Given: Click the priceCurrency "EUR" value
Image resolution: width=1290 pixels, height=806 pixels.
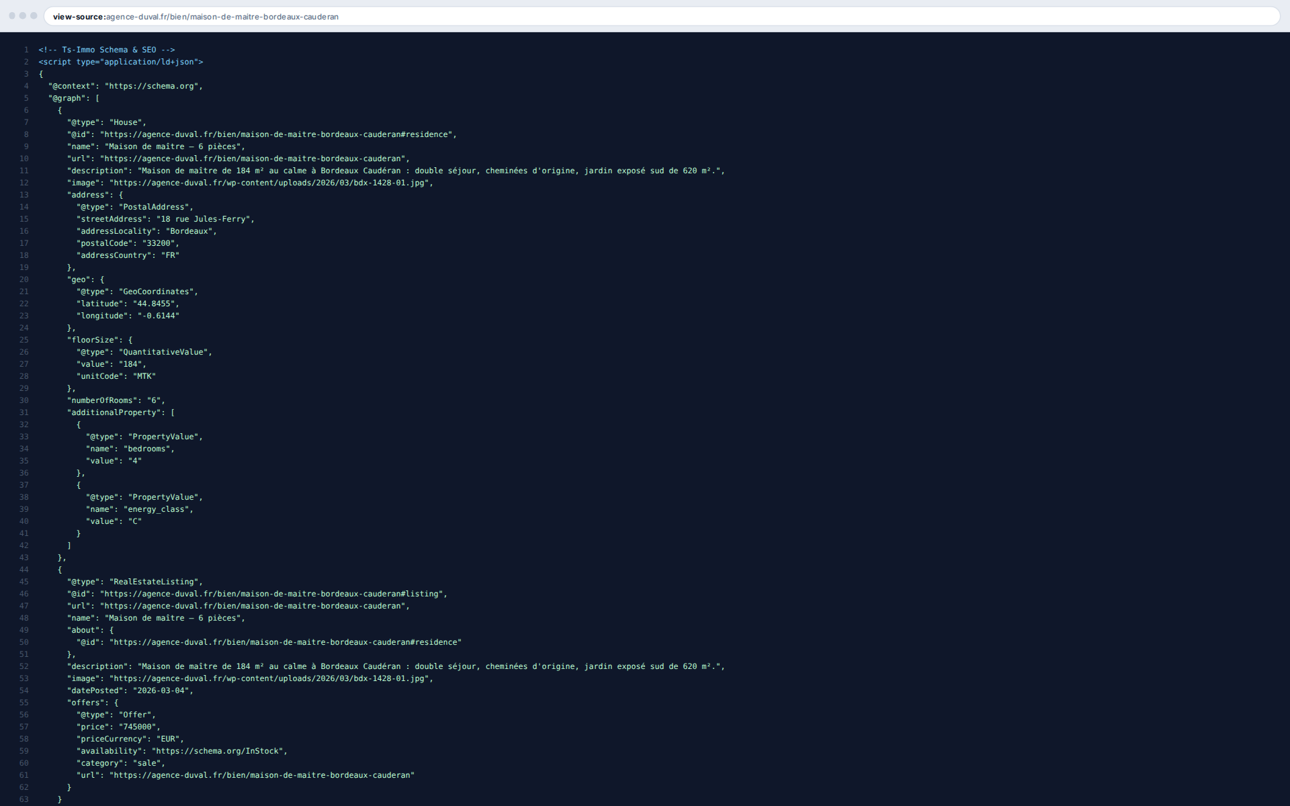Looking at the screenshot, I should (168, 739).
